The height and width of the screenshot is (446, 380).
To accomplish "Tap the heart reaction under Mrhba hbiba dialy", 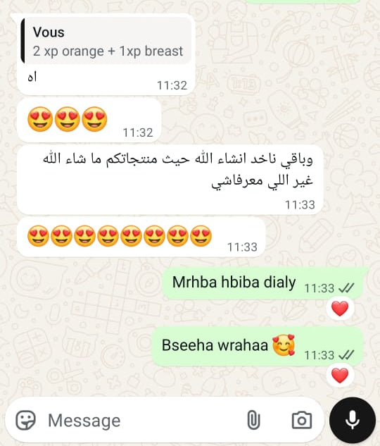I will 340,309.
